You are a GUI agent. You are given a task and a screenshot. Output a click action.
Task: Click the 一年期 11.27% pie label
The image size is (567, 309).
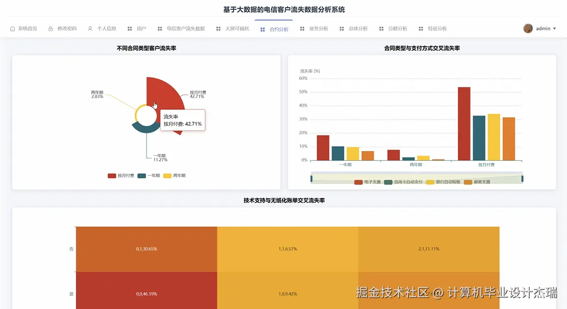click(x=160, y=157)
